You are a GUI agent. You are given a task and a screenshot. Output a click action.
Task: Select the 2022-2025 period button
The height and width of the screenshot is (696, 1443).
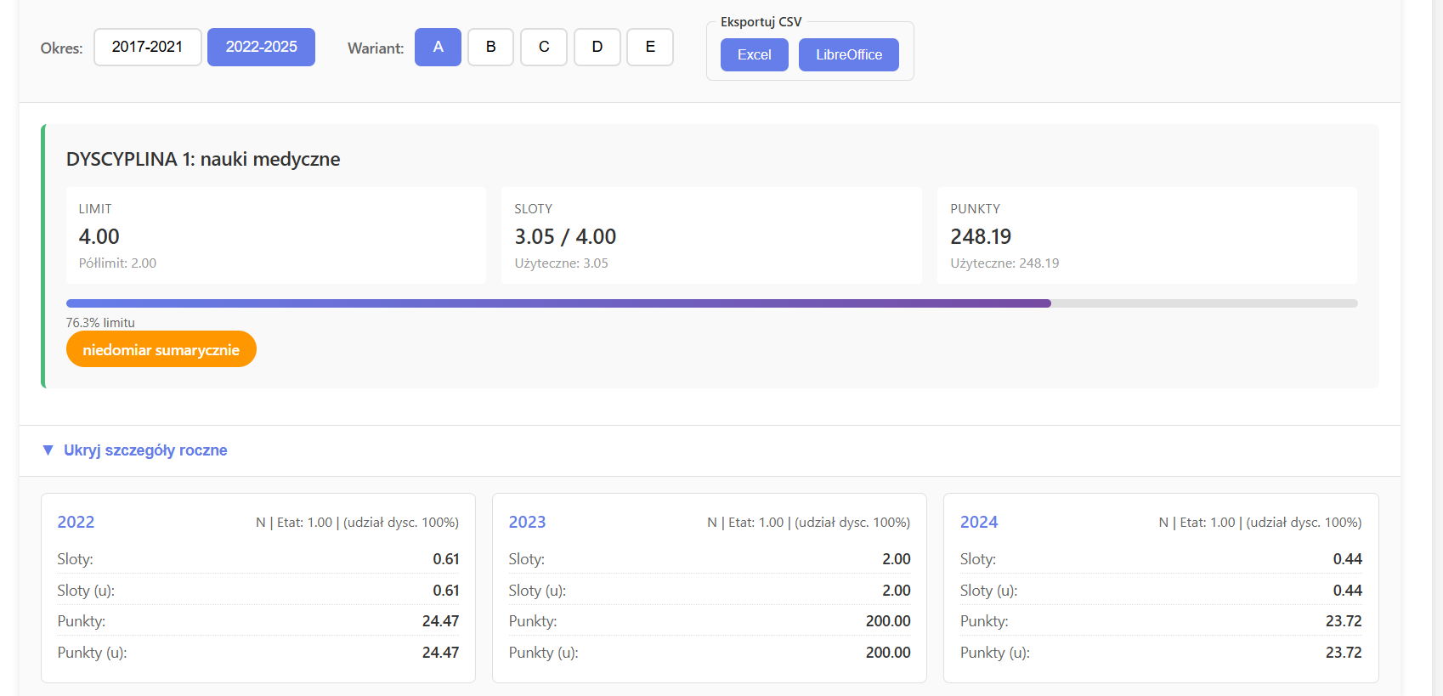(261, 47)
